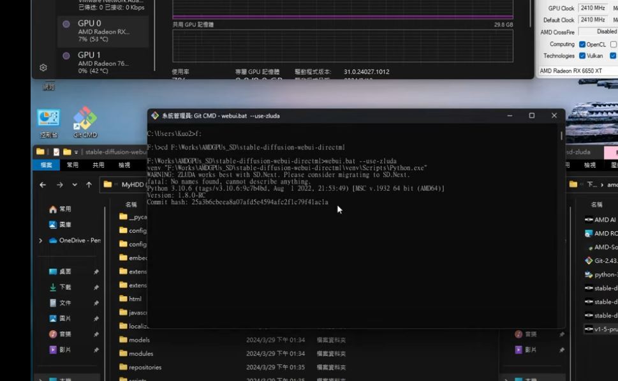Open 常用 home in left Explorer sidebar
This screenshot has width=618, height=381.
pyautogui.click(x=60, y=209)
